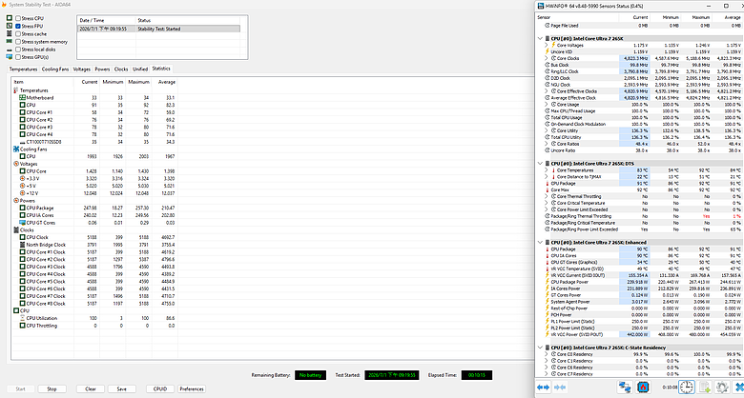Click HWiNFO shrink columns arrows icon
This screenshot has height=398, width=744.
(560, 388)
